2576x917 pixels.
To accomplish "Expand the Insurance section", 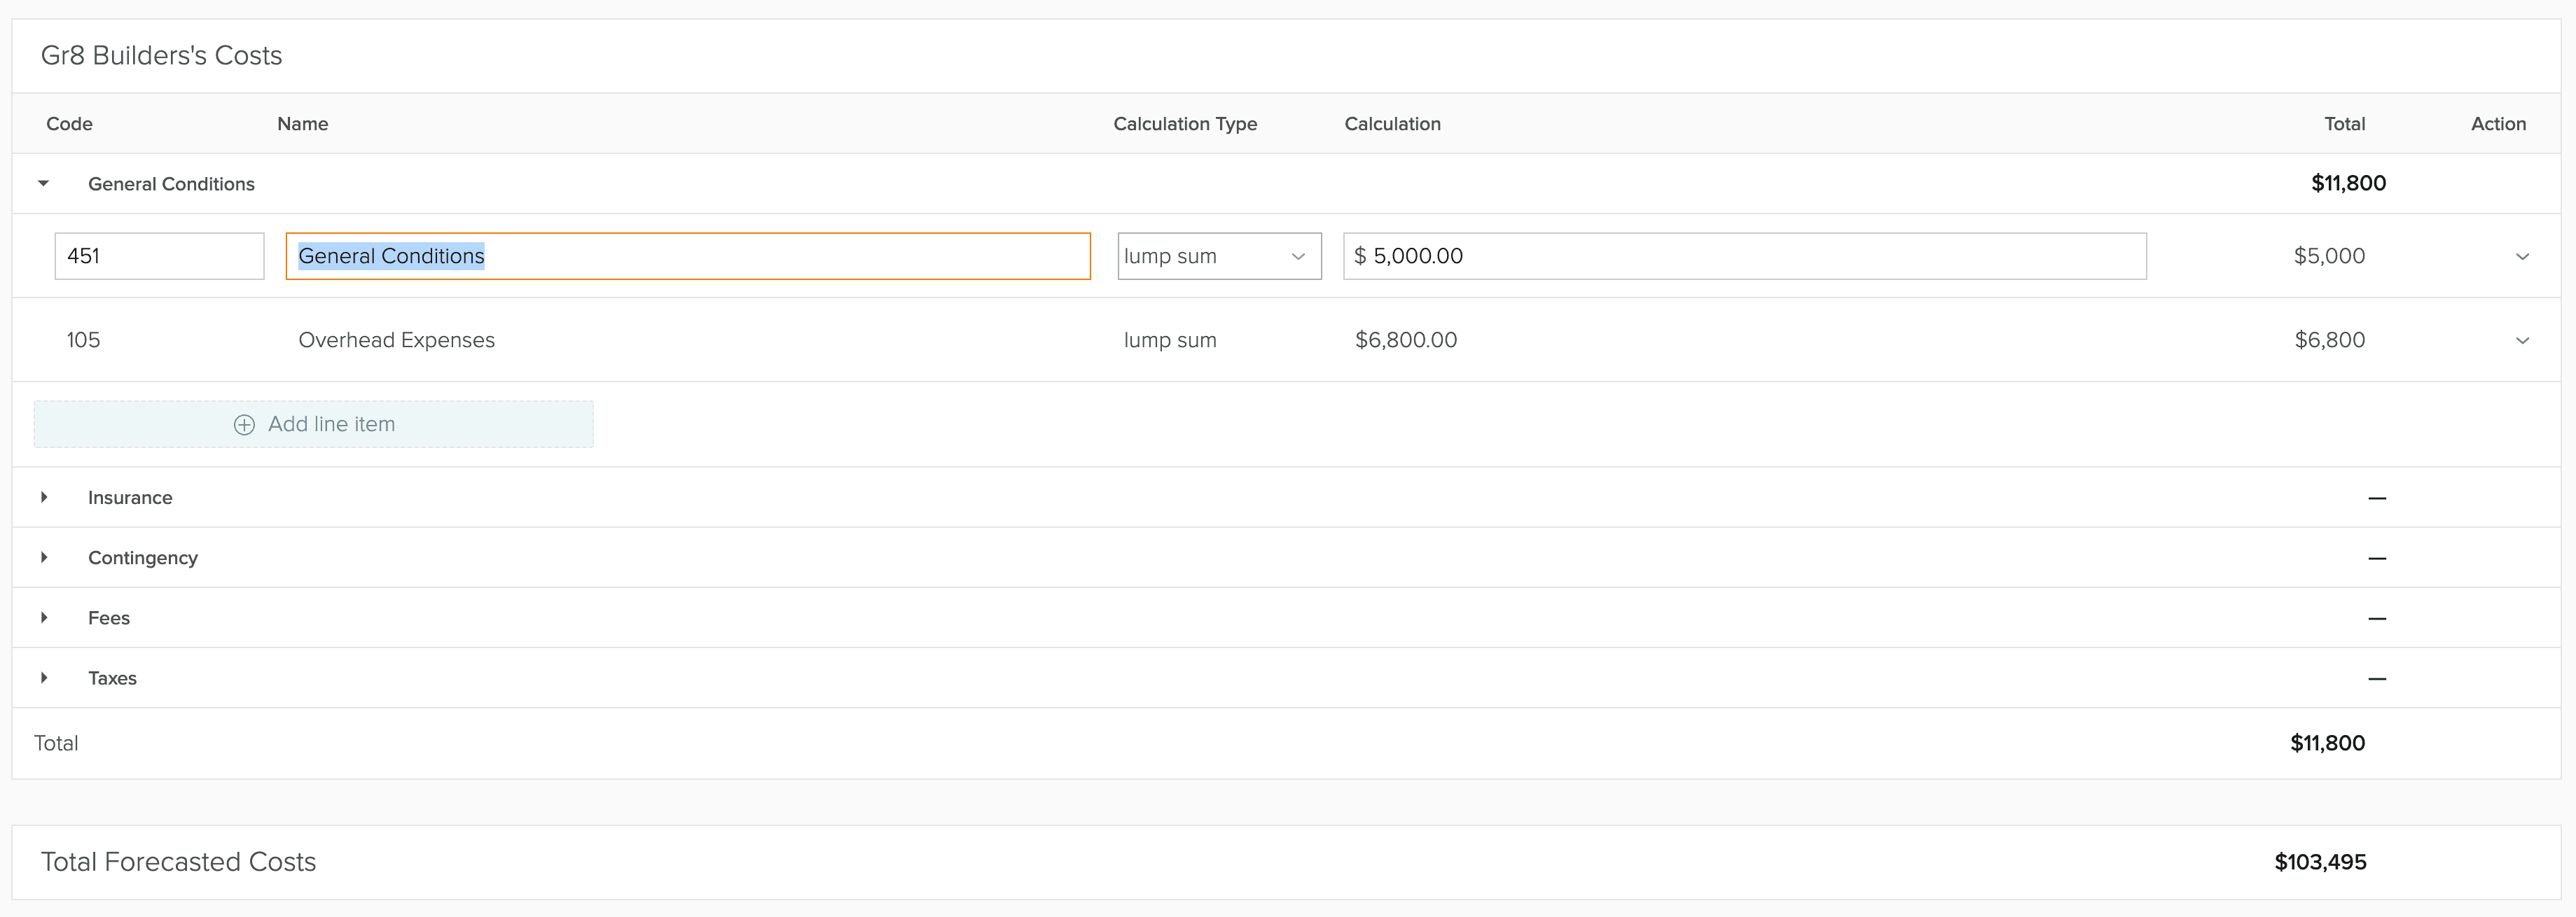I will (x=43, y=497).
